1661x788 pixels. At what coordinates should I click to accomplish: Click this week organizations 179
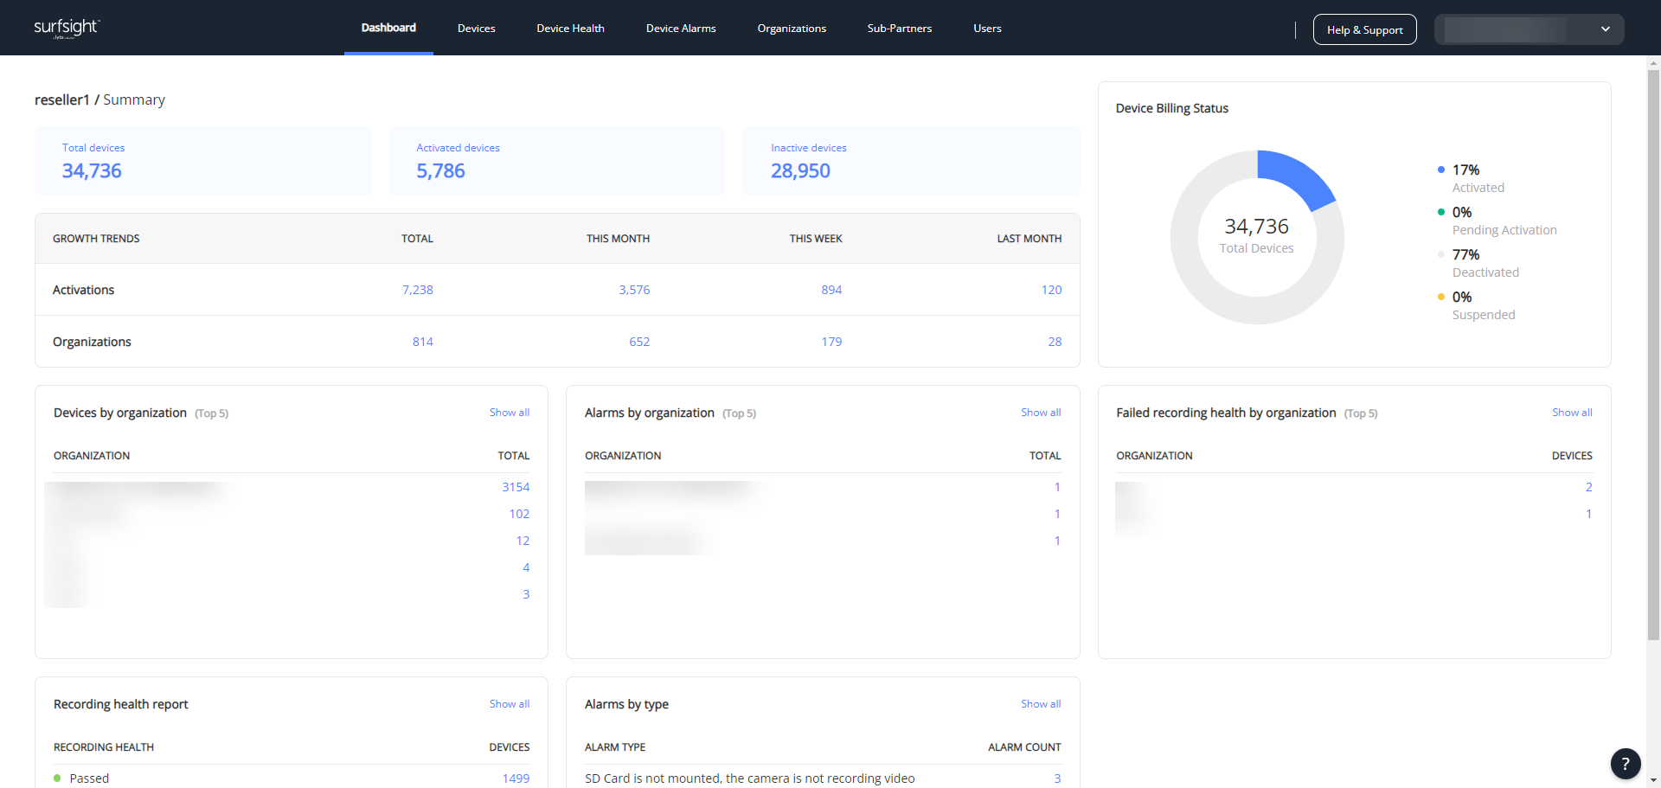pyautogui.click(x=831, y=342)
